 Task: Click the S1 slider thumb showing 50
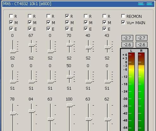click(70, 77)
